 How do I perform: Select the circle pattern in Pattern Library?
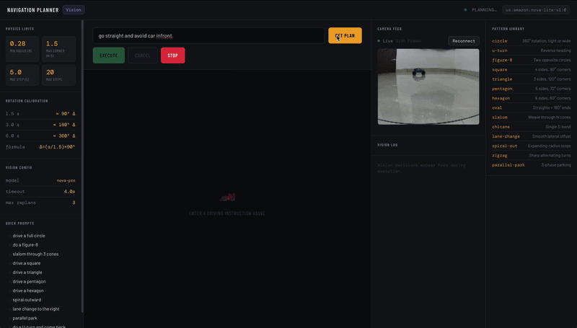pos(532,41)
